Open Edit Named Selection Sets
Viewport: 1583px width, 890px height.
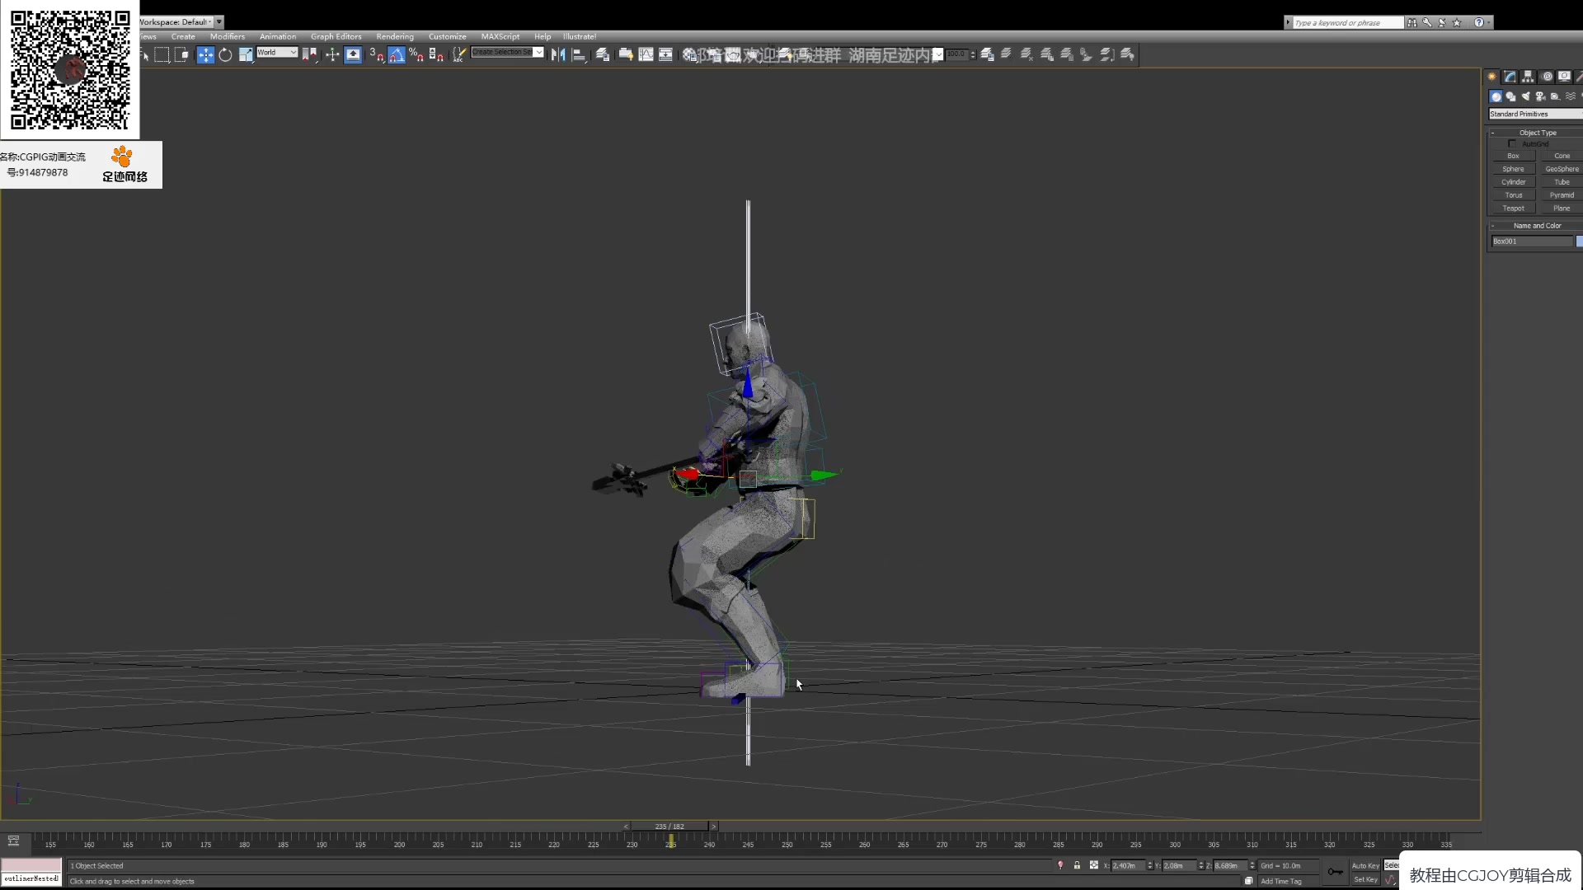click(459, 55)
